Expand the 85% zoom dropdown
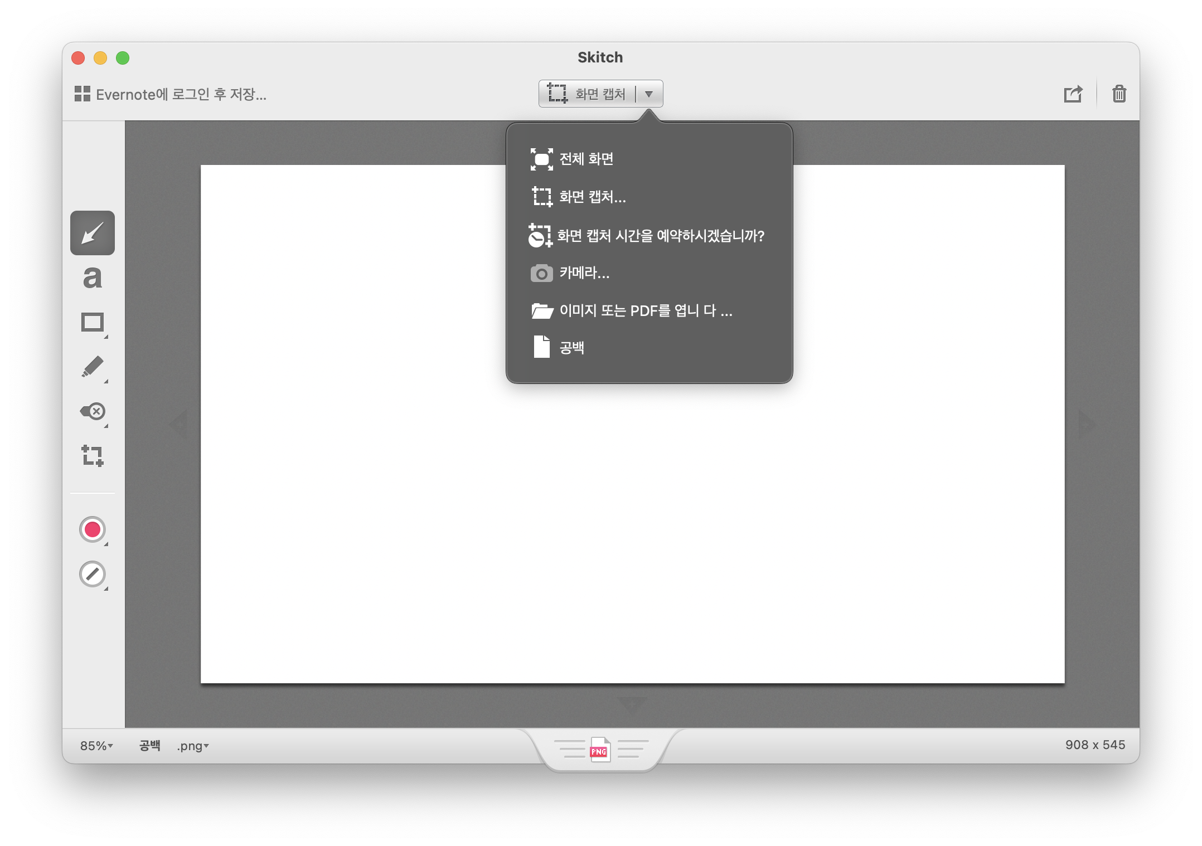Image resolution: width=1202 pixels, height=846 pixels. coord(96,746)
